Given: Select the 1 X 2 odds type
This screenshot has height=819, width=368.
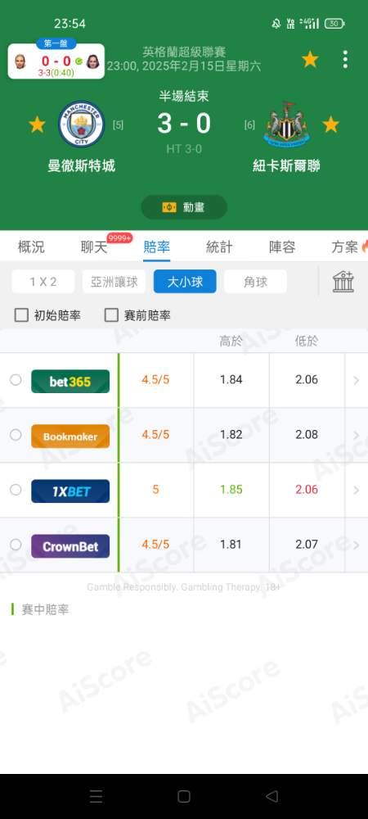Looking at the screenshot, I should [x=43, y=282].
